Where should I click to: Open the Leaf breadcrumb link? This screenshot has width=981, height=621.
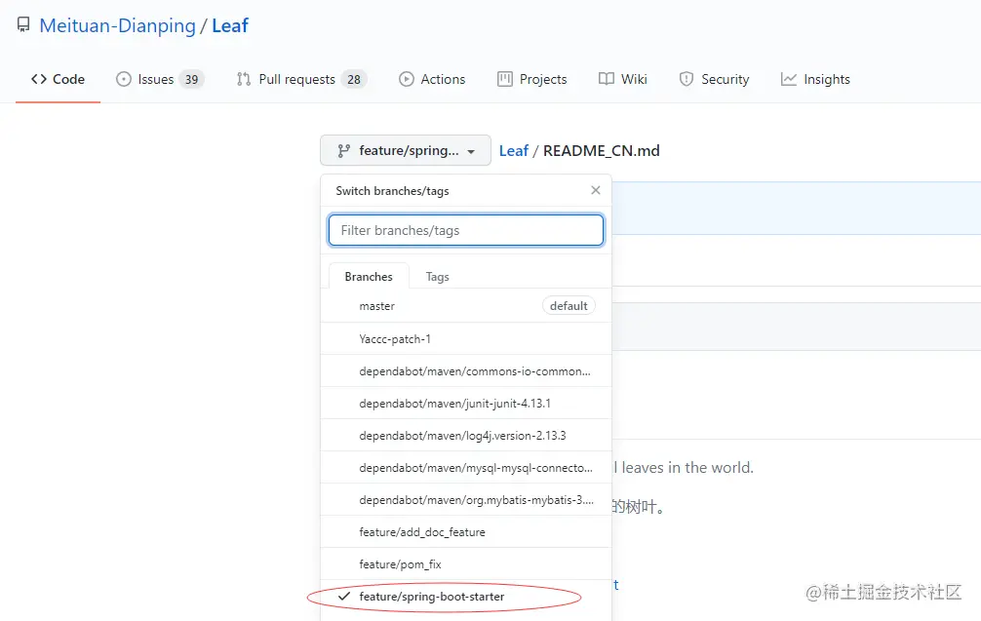pyautogui.click(x=514, y=151)
